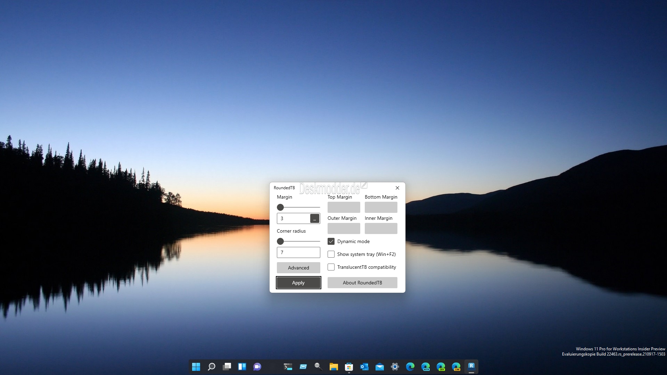The image size is (667, 375).
Task: Open Edge Beta browser icon
Action: [425, 367]
